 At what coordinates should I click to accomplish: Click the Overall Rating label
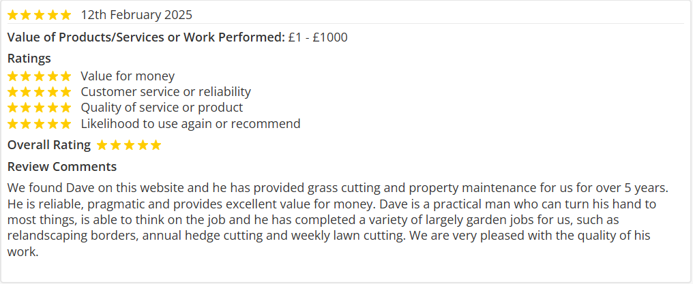49,145
